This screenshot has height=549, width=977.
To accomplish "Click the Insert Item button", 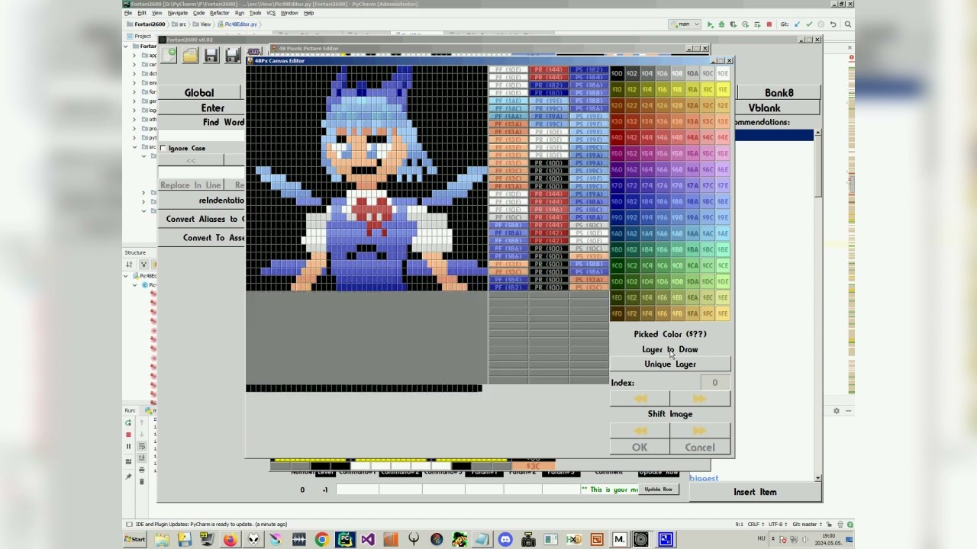I will (x=755, y=492).
